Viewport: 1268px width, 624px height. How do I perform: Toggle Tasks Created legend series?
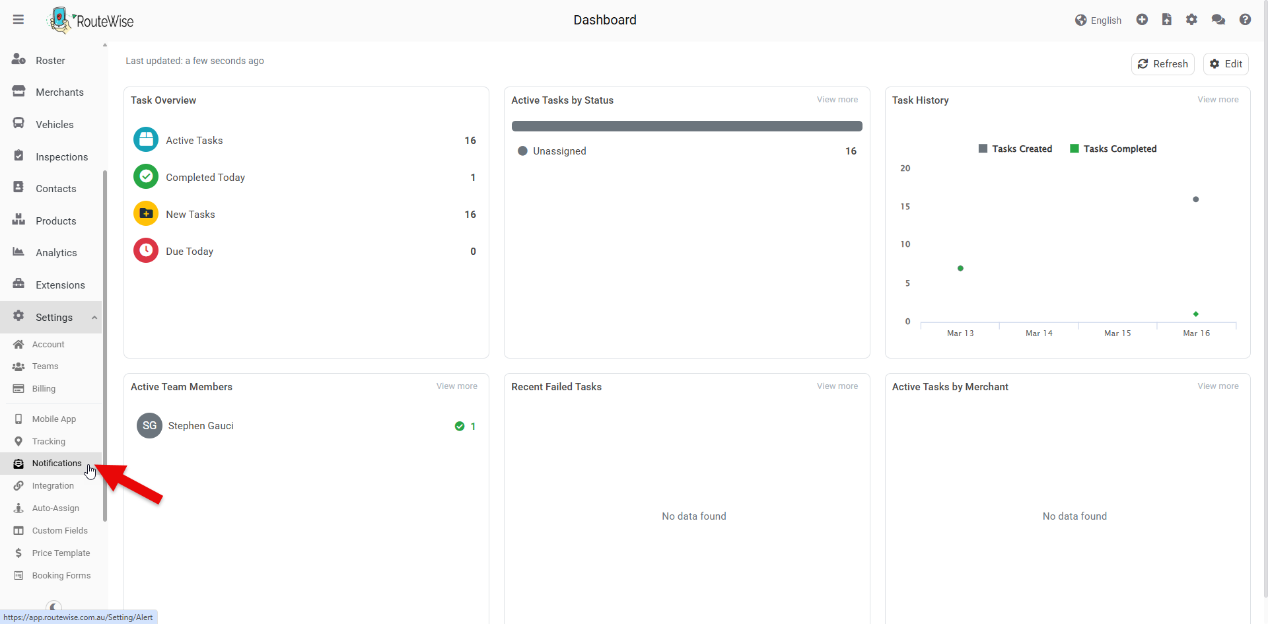click(1015, 149)
